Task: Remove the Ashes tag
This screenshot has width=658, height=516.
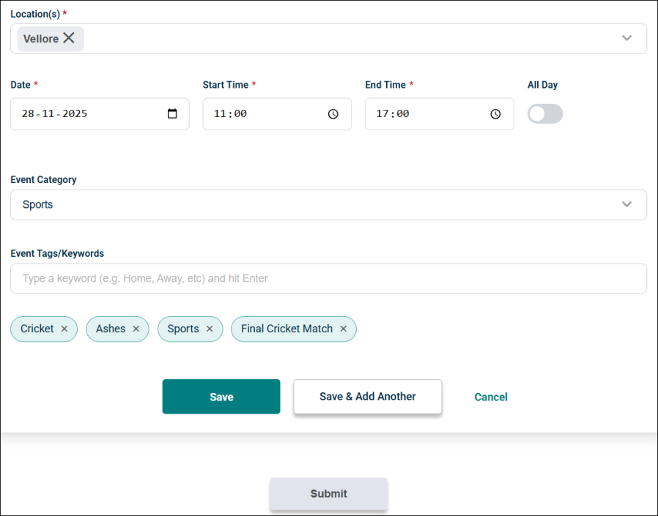Action: (x=136, y=329)
